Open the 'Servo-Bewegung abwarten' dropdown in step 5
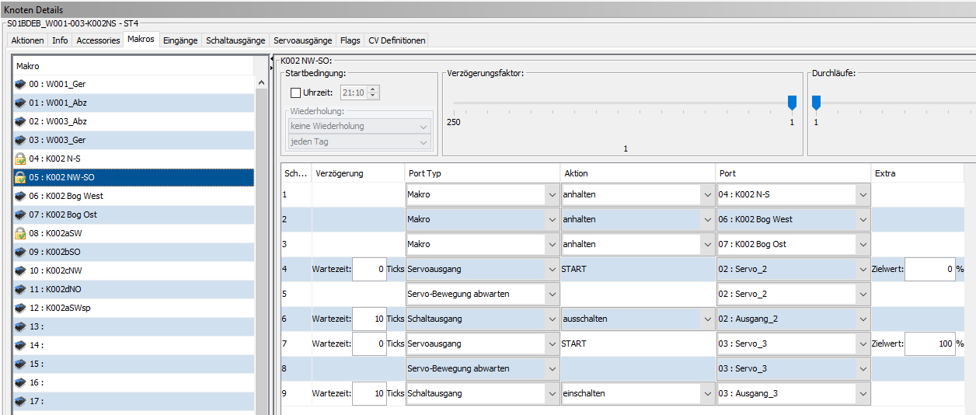The width and height of the screenshot is (976, 415). click(x=482, y=294)
